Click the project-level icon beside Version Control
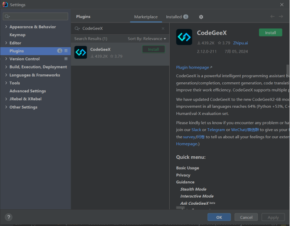 pos(66,59)
